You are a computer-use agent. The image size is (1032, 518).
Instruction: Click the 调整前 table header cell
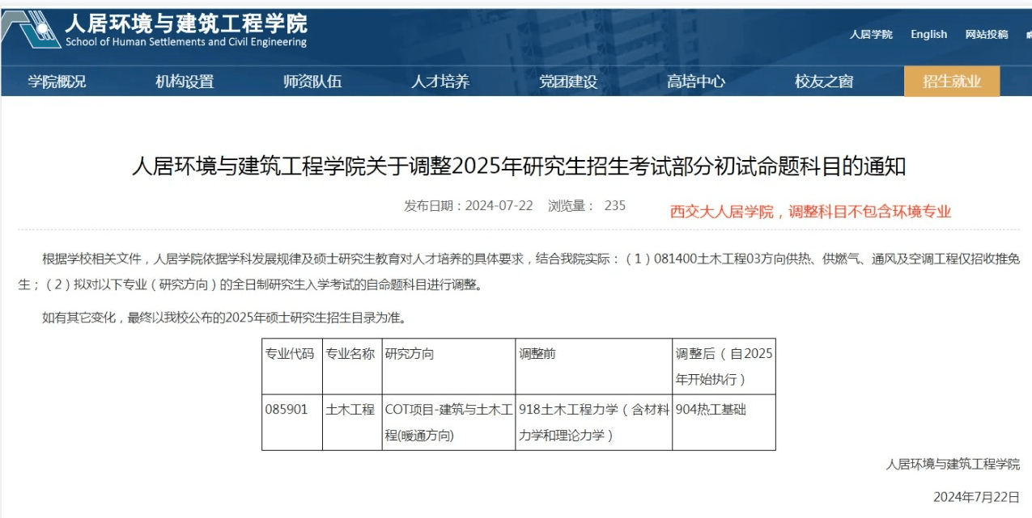[x=594, y=366]
